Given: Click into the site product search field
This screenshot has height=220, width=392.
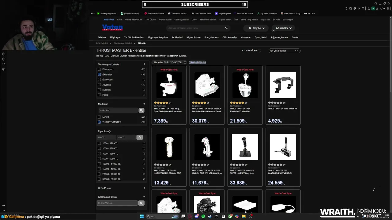Looking at the screenshot, I should coord(196,28).
